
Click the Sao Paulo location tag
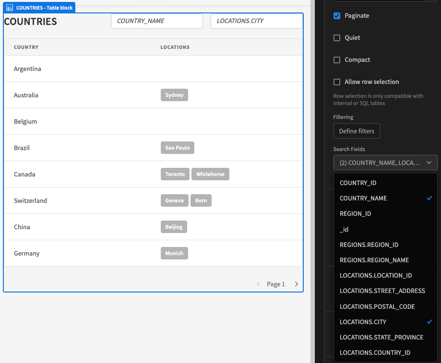pos(178,148)
